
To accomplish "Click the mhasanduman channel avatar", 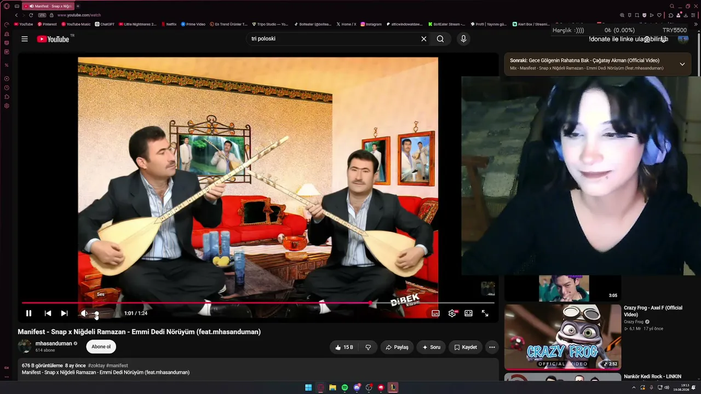I will pos(25,346).
